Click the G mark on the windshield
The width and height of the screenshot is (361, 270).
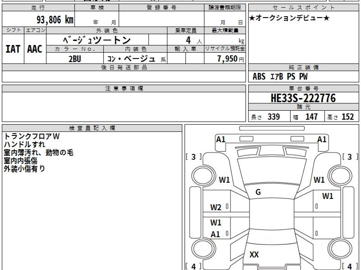258,192
